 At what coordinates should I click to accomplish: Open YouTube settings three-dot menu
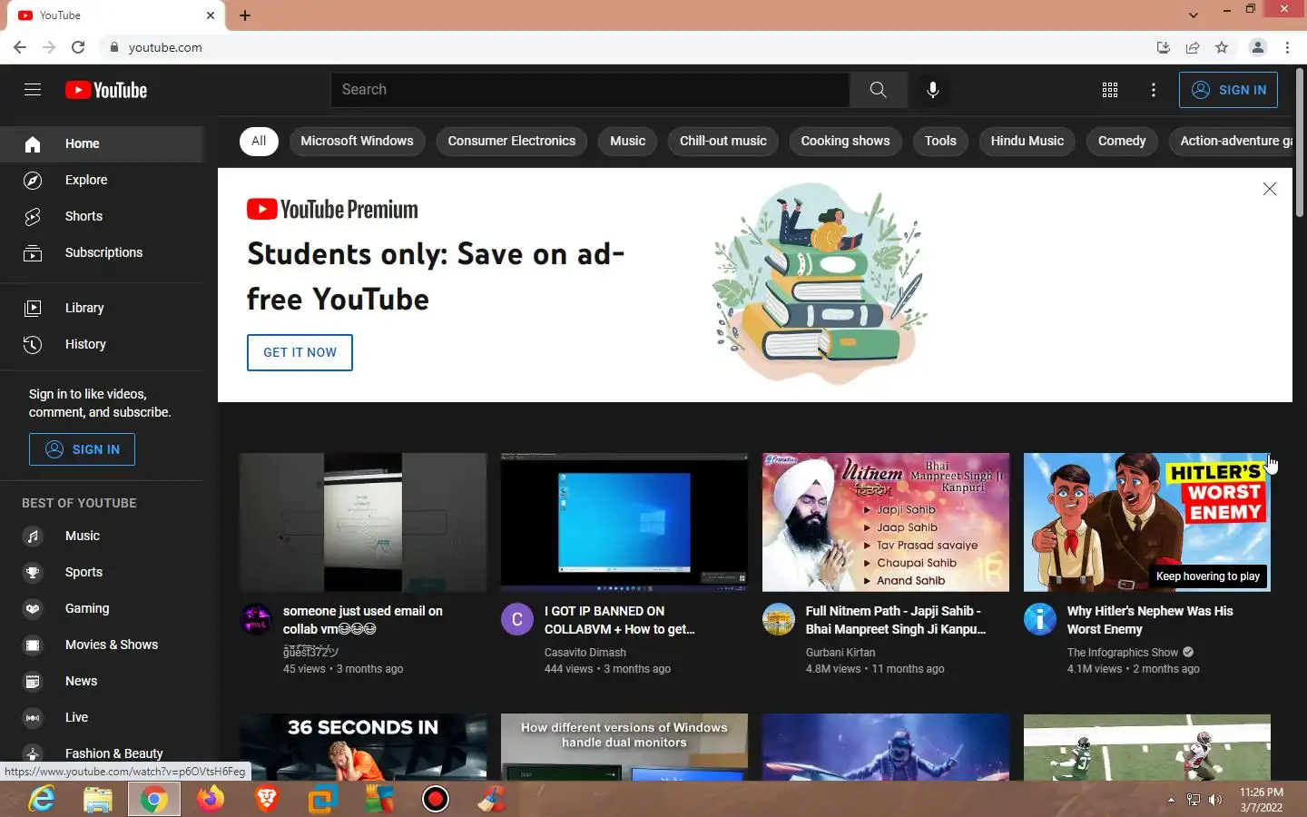coord(1154,90)
